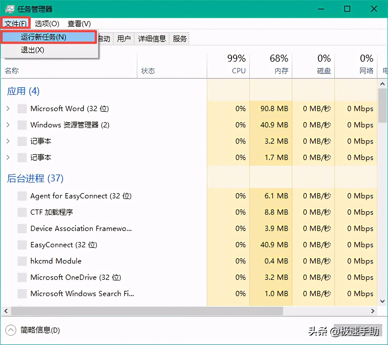Image resolution: width=388 pixels, height=345 pixels.
Task: Click the Device Association Framework icon
Action: tap(22, 228)
